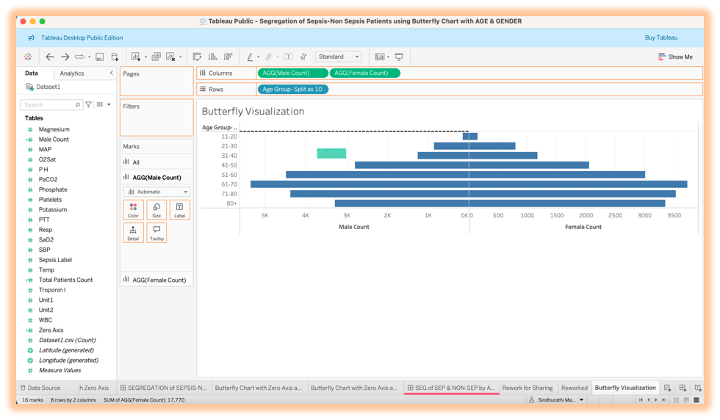
Task: Click the New Worksheet toolbar icon
Action: 135,57
